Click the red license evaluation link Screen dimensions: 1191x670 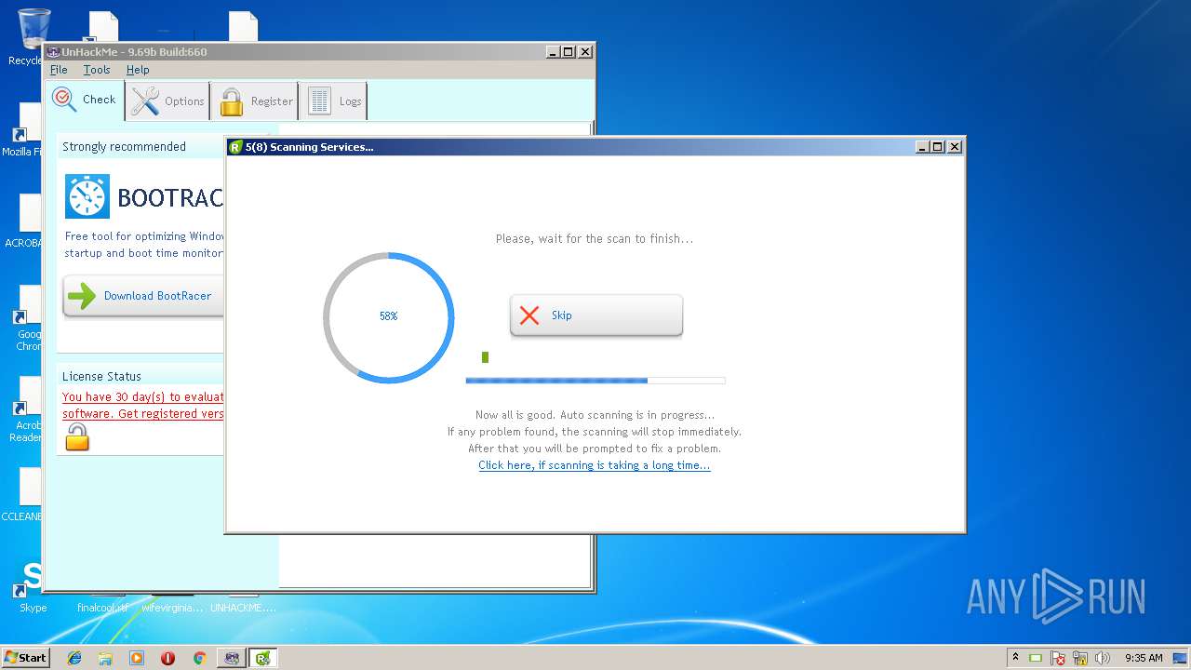[x=142, y=406]
